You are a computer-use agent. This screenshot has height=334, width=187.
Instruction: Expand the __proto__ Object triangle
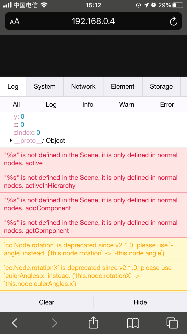click(11, 140)
